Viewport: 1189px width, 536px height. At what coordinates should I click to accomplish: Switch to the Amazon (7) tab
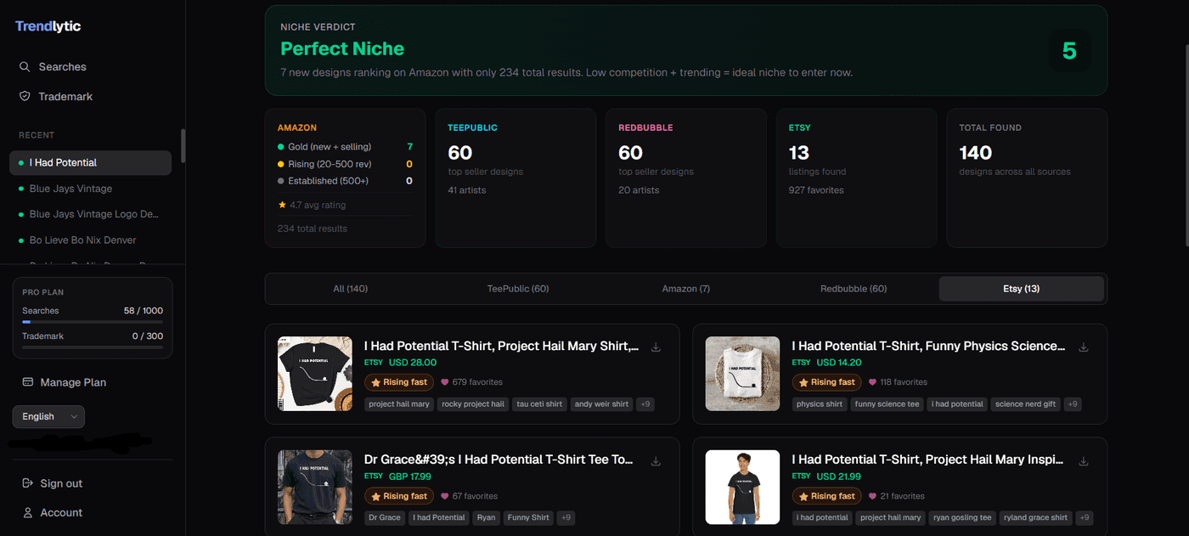coord(686,289)
